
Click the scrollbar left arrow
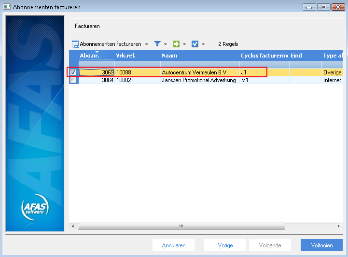(x=73, y=226)
